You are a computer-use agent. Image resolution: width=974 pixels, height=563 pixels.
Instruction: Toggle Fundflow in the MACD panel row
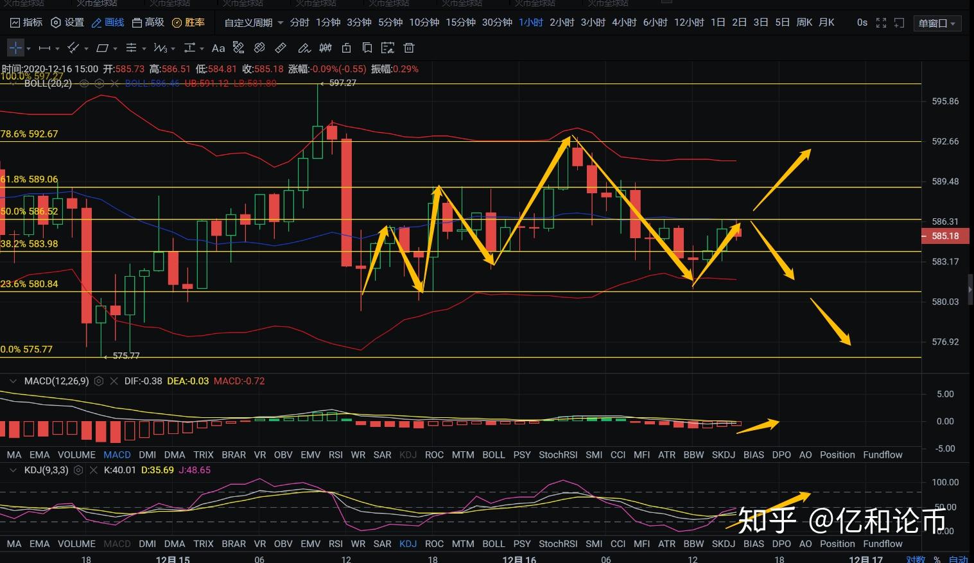point(882,455)
